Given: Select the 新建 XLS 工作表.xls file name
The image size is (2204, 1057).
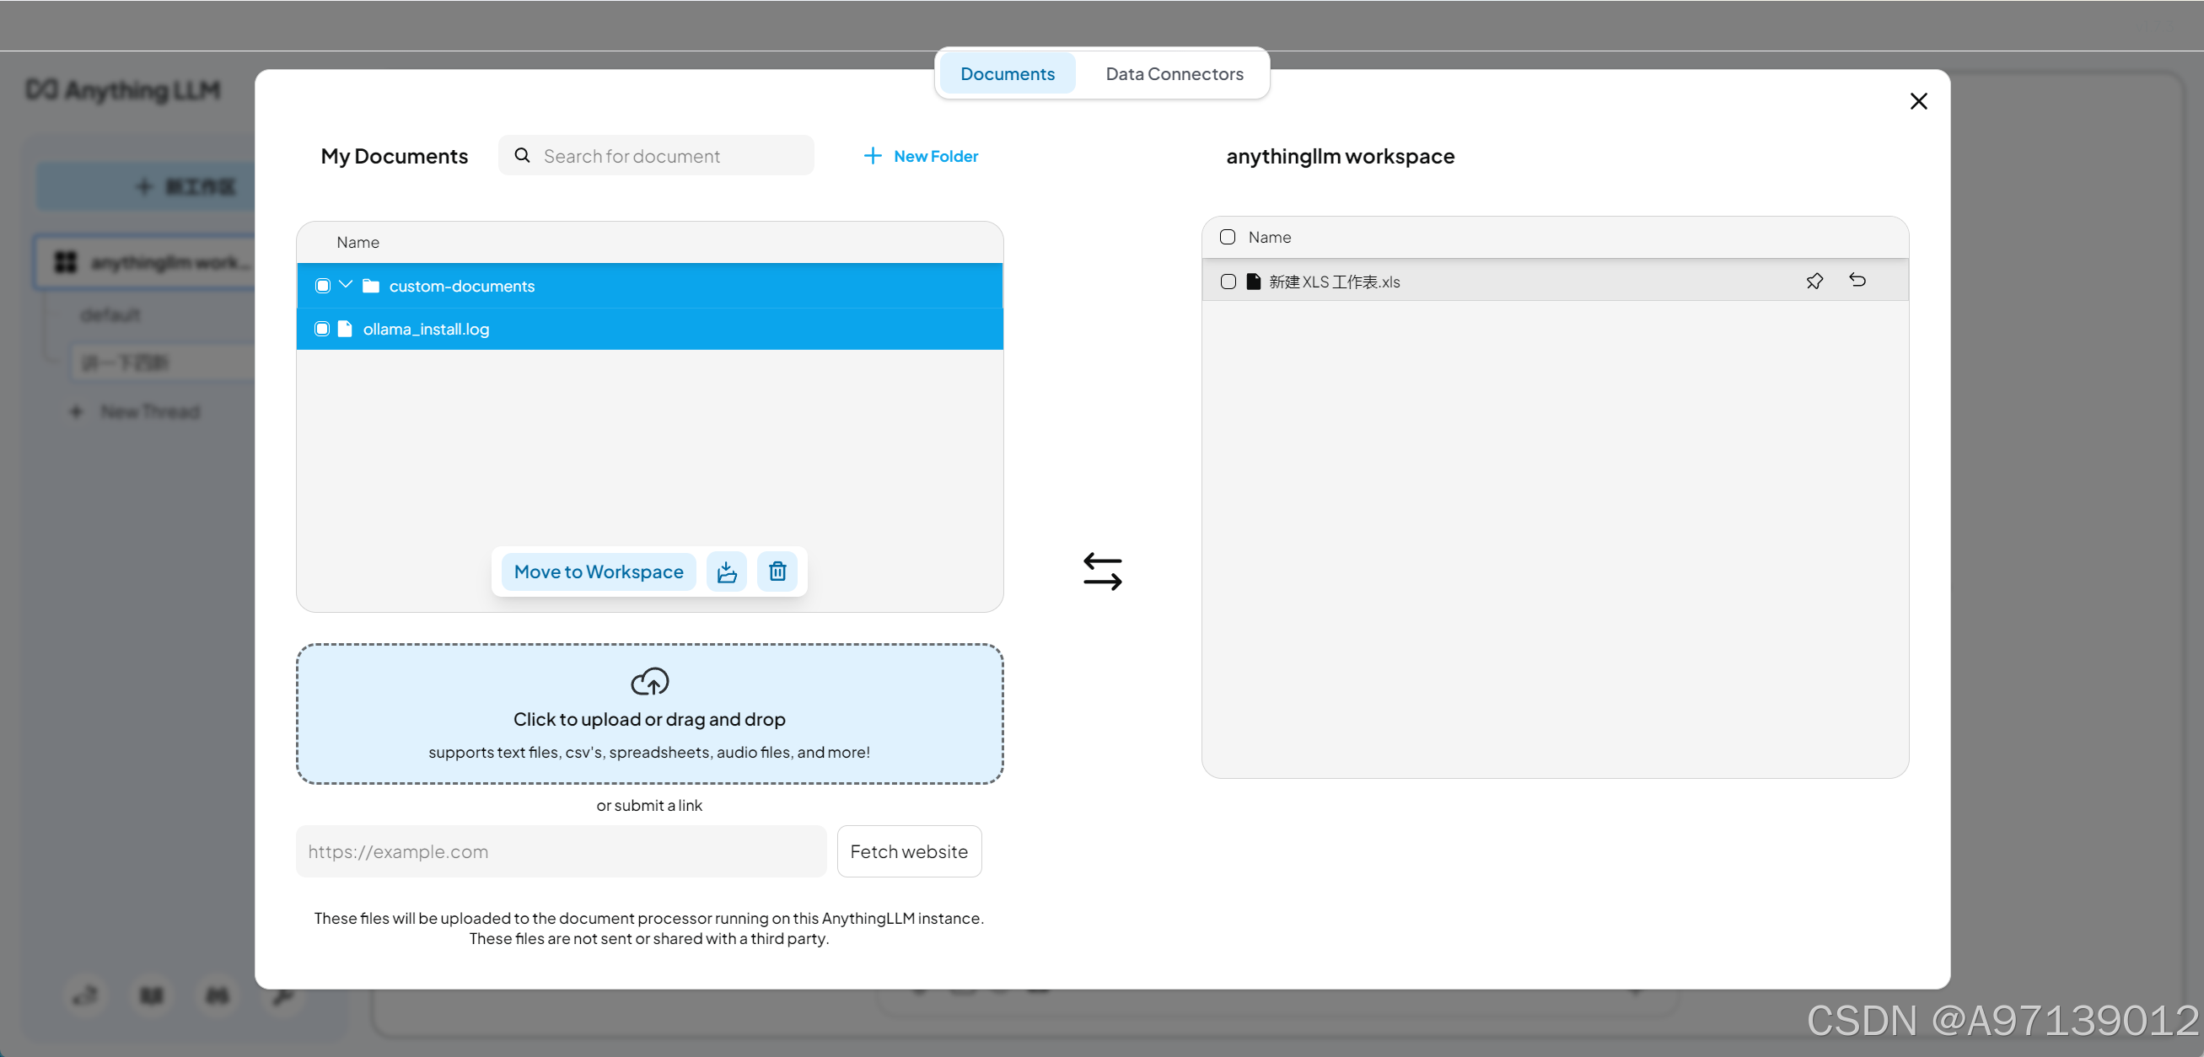Looking at the screenshot, I should [x=1334, y=282].
